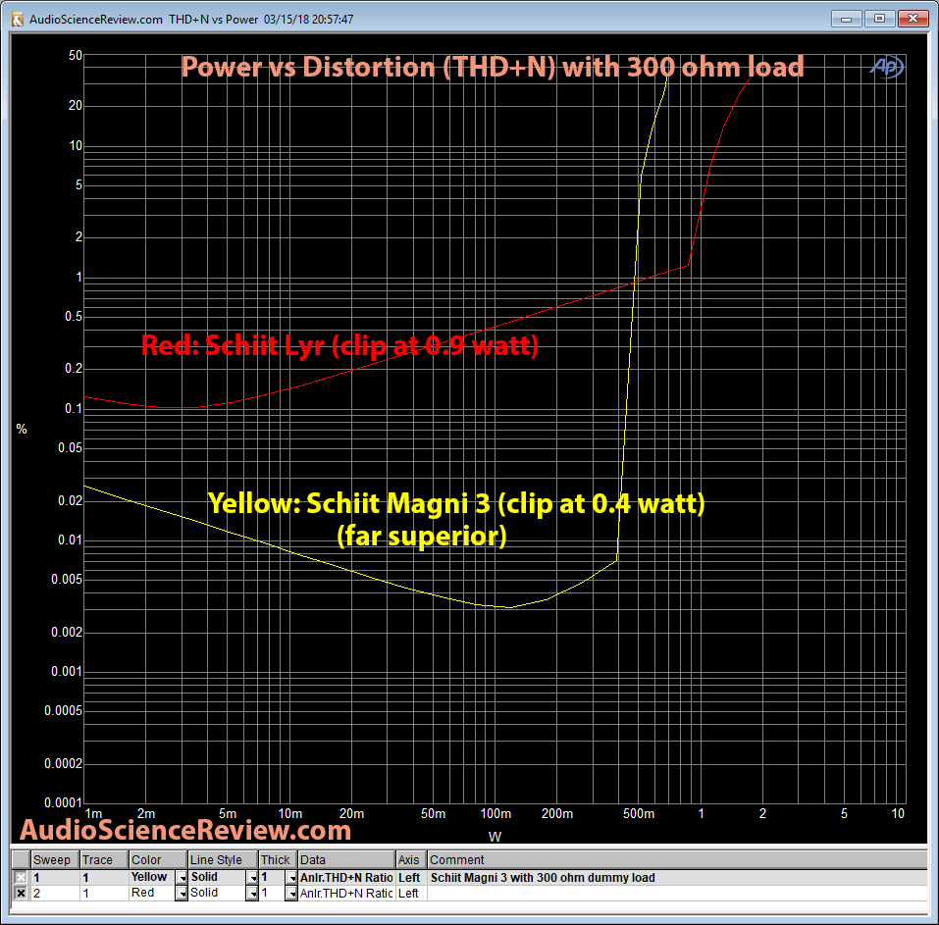The height and width of the screenshot is (925, 939).
Task: Open Thick dropdown in the Red row
Action: tap(291, 894)
